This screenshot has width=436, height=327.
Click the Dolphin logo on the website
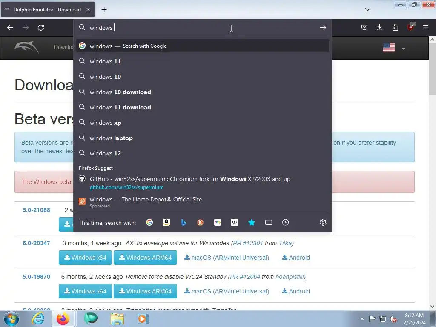(27, 47)
